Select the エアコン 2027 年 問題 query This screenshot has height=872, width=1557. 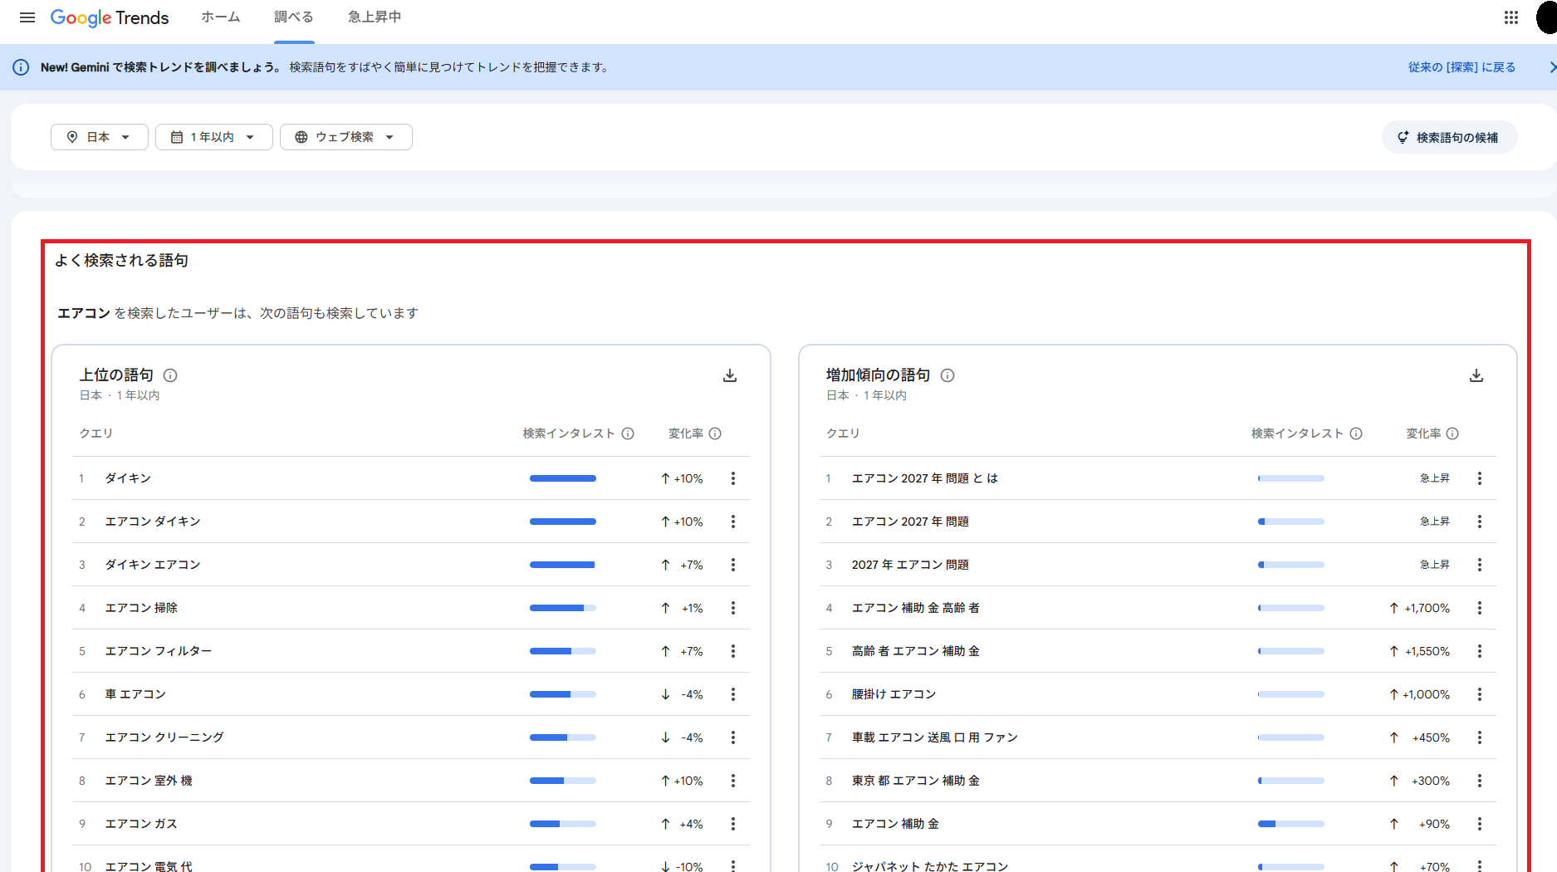[910, 522]
